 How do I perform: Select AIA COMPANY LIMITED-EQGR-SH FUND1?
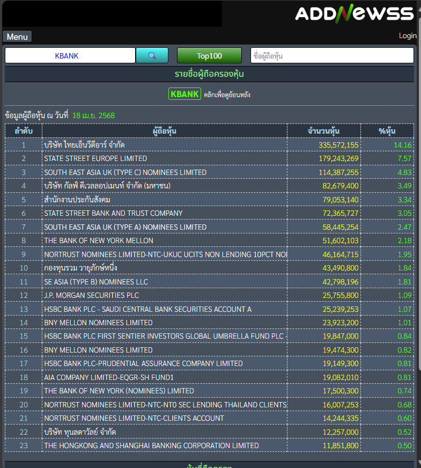click(x=109, y=377)
